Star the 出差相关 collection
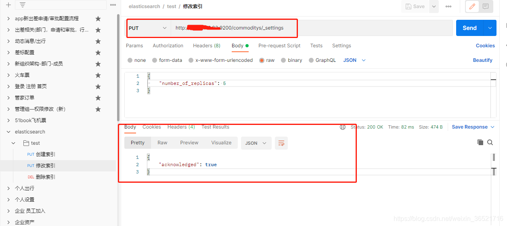Screen dimensions: 507x226 pos(98,30)
